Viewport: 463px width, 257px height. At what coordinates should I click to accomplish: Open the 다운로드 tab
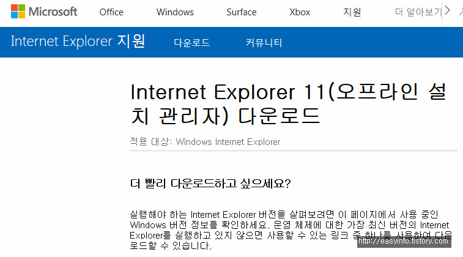(x=191, y=43)
